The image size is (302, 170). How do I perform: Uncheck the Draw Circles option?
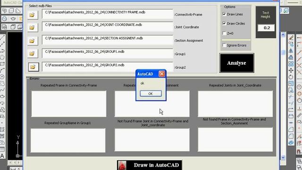(x=224, y=23)
